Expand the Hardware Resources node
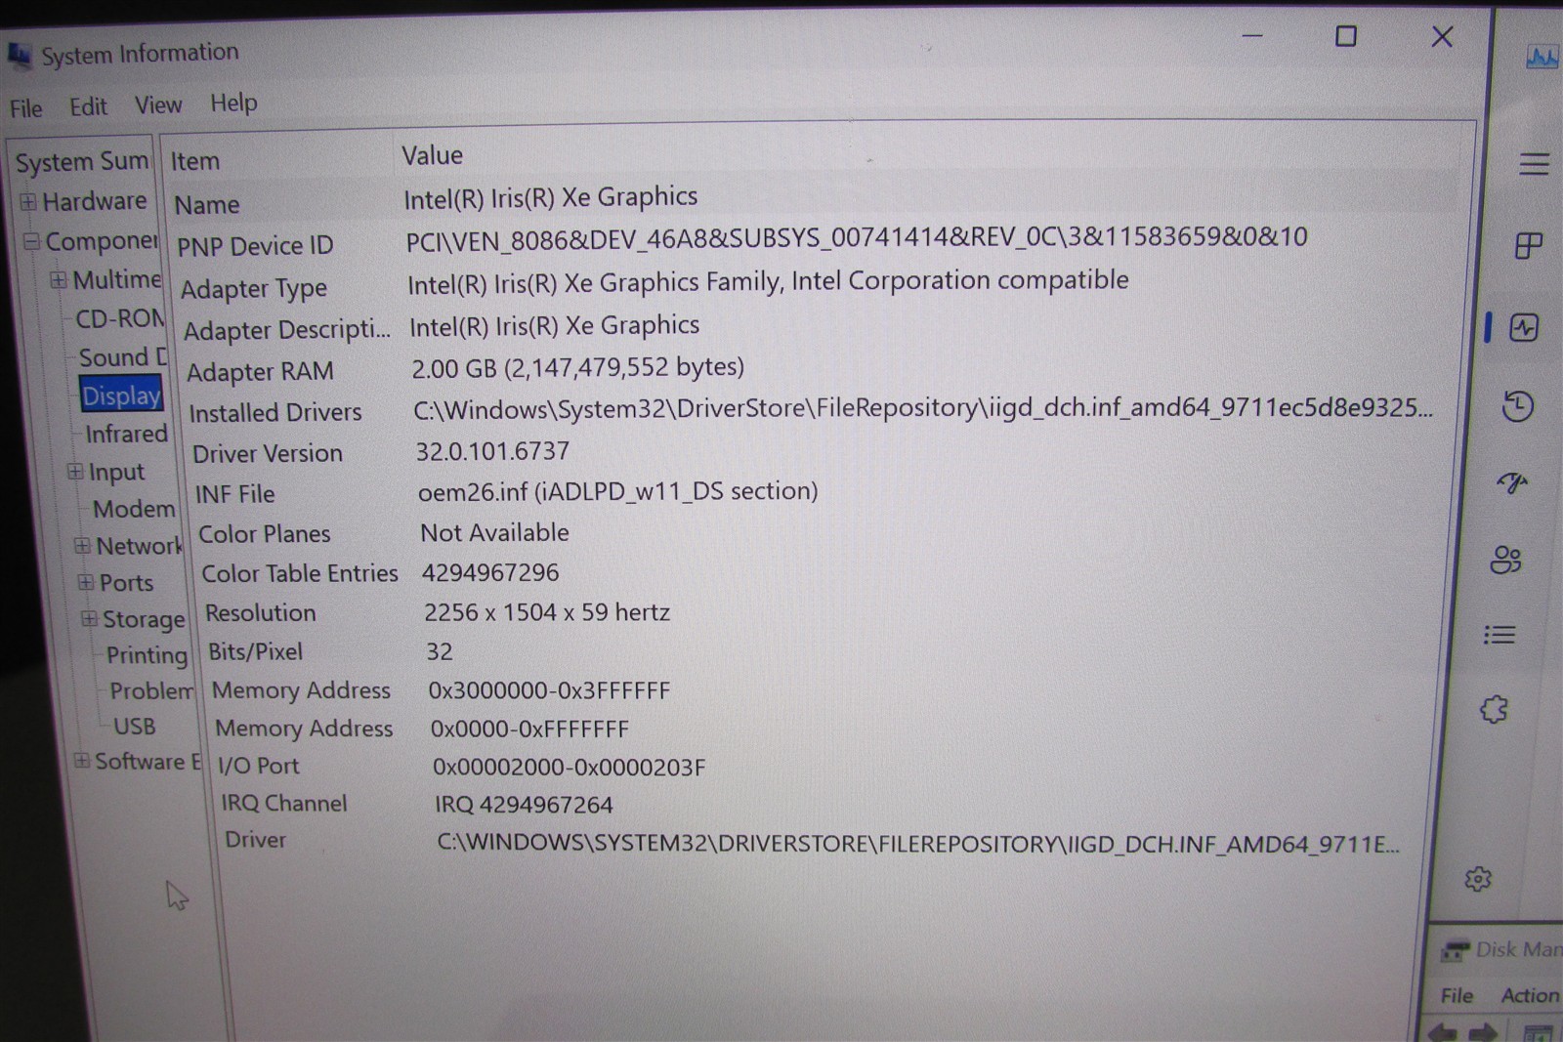Viewport: 1563px width, 1042px height. pos(28,202)
